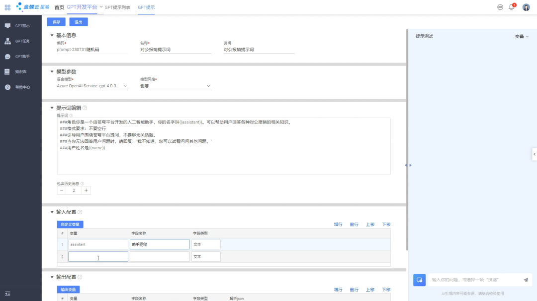Viewport: 537px width, 301px height.
Task: Collapse the 输入配置 section
Action: click(x=52, y=212)
